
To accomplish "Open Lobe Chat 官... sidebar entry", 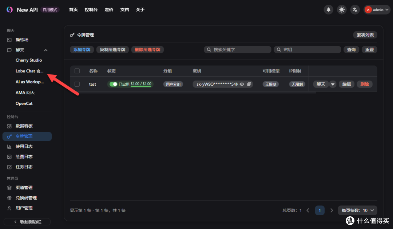I will pyautogui.click(x=29, y=71).
